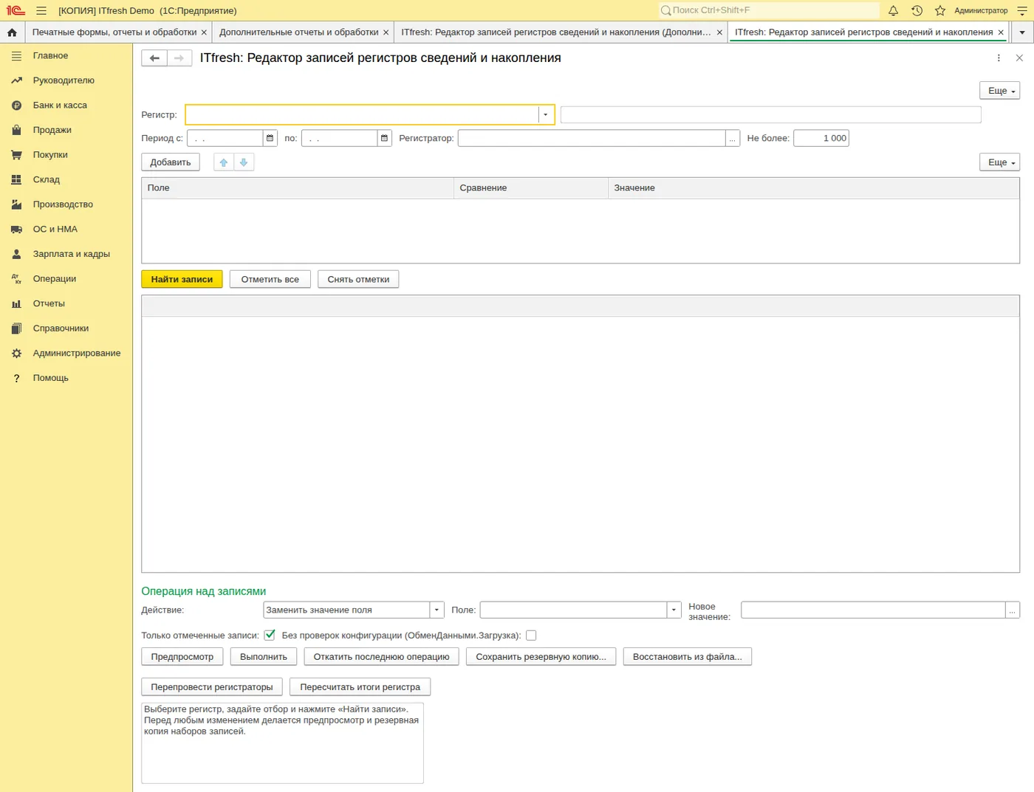Screen dimensions: 1034x792
Task: Click 'Откатить последнюю операцию' button
Action: pos(381,657)
